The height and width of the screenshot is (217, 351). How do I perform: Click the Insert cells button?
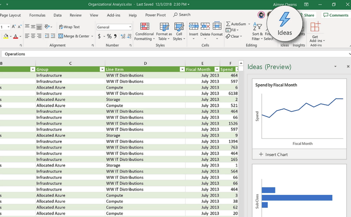pos(193,31)
